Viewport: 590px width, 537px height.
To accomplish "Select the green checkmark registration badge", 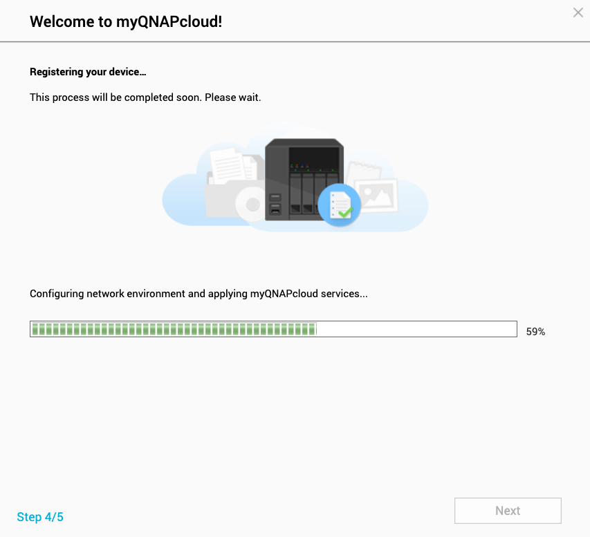I will 340,205.
